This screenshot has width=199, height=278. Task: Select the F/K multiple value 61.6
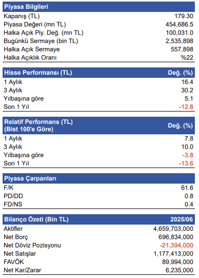point(187,188)
